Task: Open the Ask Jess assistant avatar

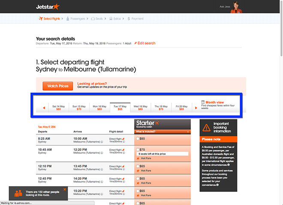Action: [x=236, y=7]
